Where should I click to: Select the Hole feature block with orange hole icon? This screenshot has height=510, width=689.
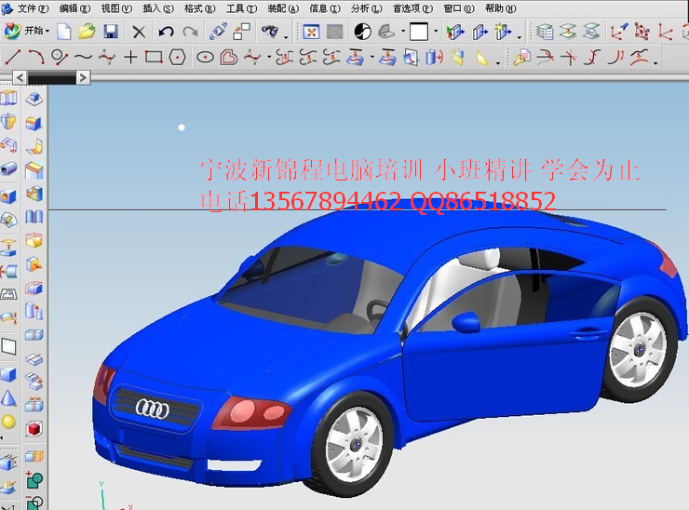click(x=8, y=196)
